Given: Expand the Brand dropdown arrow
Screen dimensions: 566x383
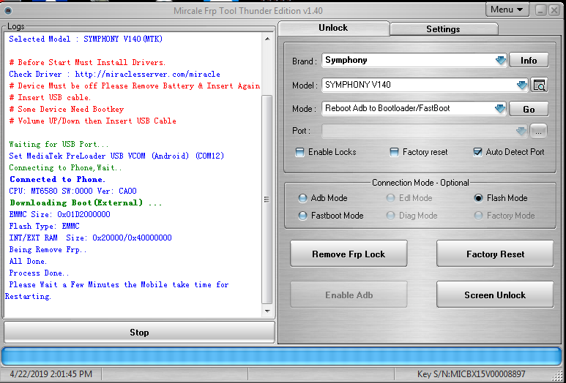Looking at the screenshot, I should pyautogui.click(x=500, y=61).
